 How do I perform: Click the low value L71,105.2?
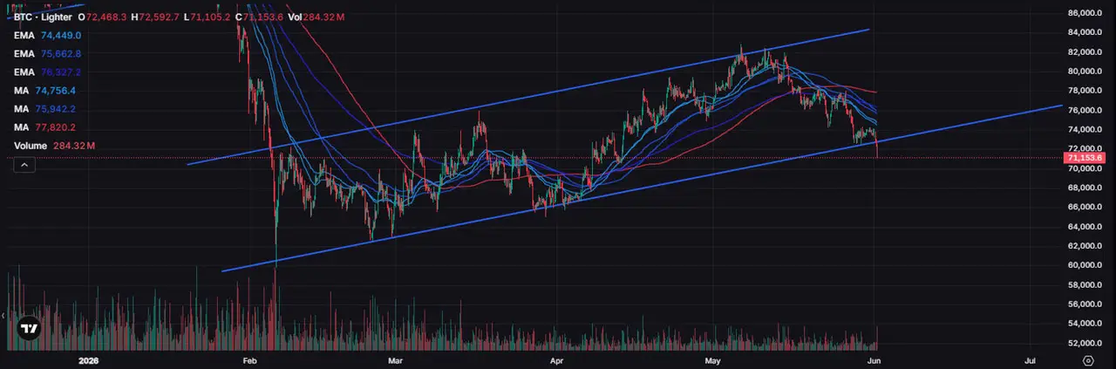pyautogui.click(x=207, y=17)
